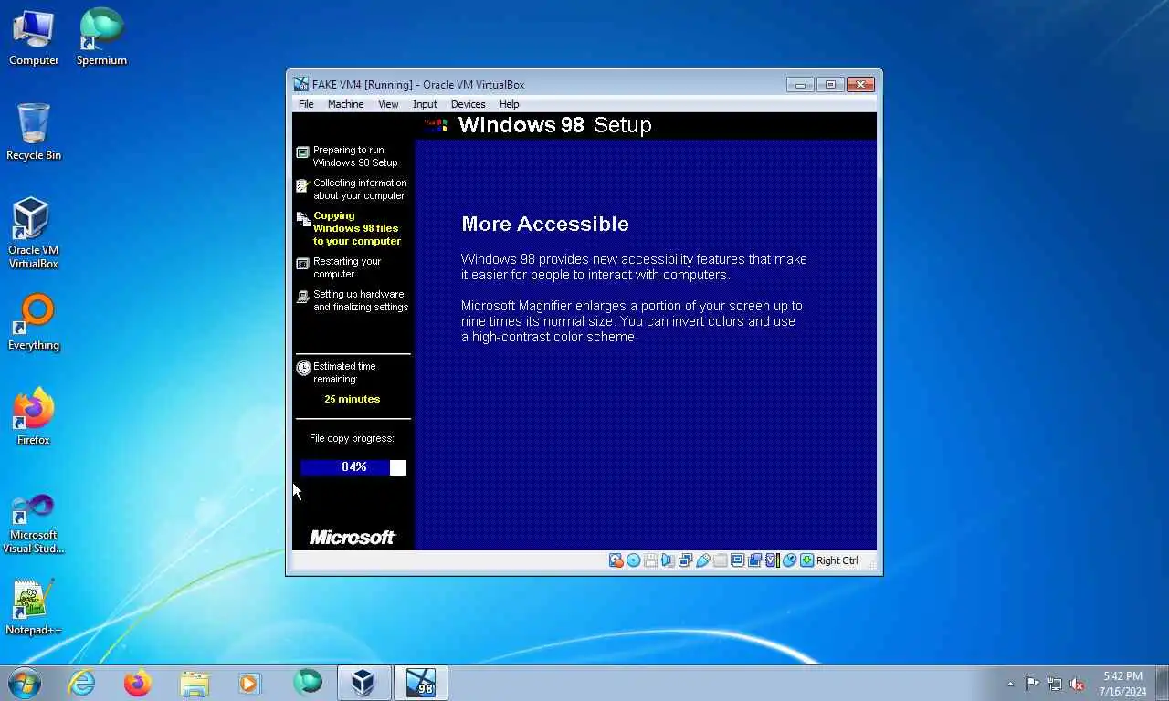
Task: Select the Oracle VM VirtualBox desktop shortcut
Action: [34, 234]
